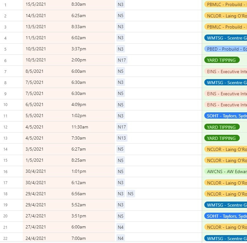
Task: Open WMTSG - Scentre tag in row 19
Action: point(225,205)
